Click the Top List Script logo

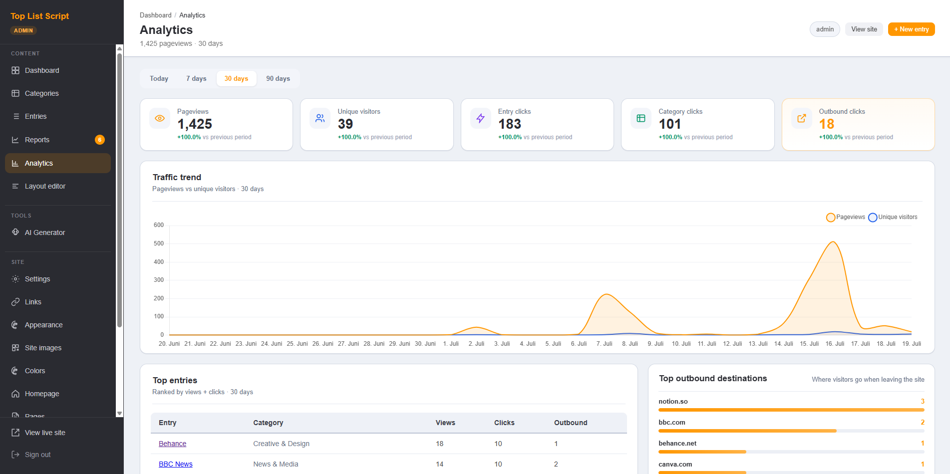(x=39, y=16)
